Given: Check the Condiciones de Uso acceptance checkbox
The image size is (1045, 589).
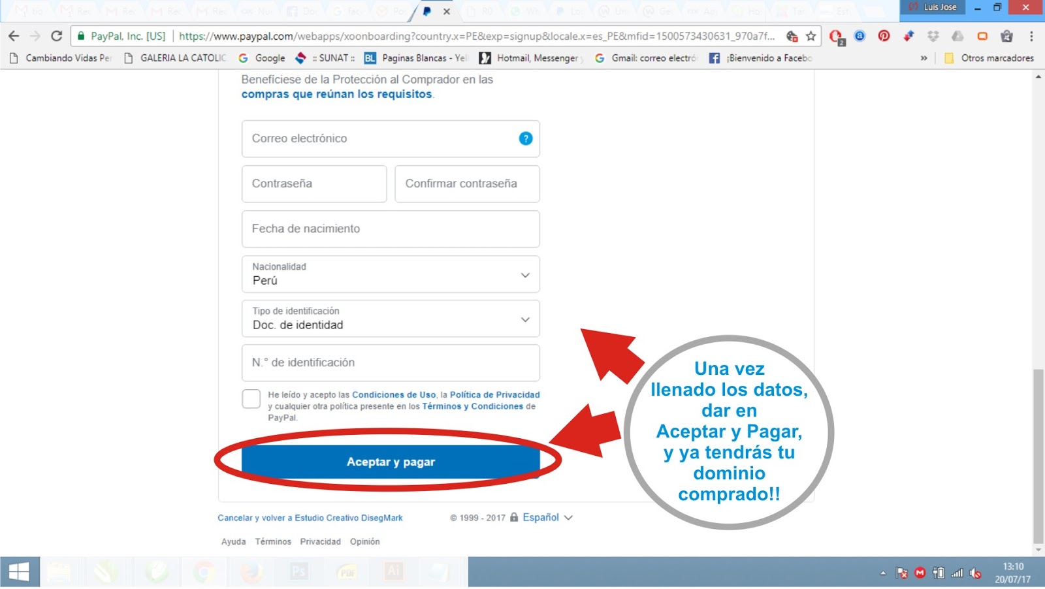Looking at the screenshot, I should [251, 398].
